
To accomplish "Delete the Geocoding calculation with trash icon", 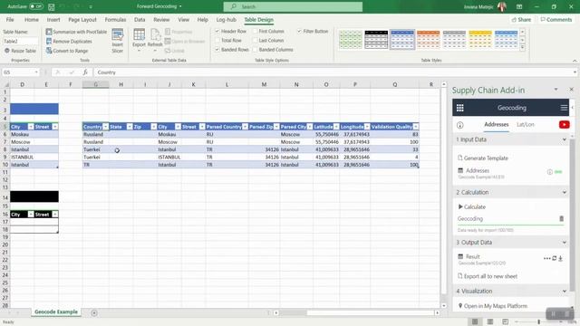I will [562, 219].
